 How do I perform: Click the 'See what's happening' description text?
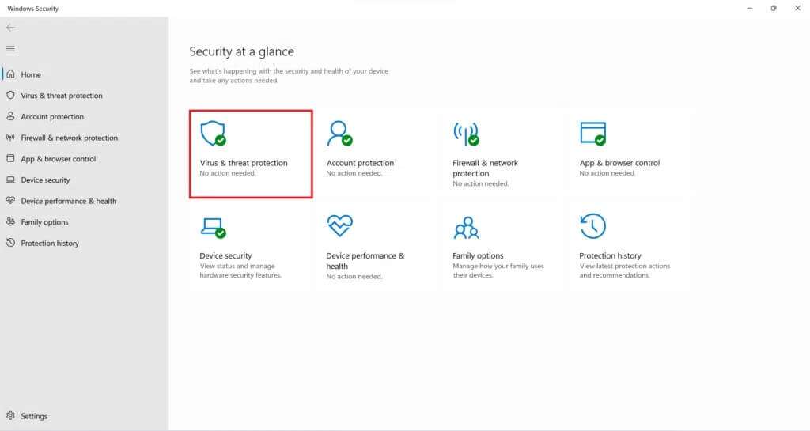pos(289,76)
